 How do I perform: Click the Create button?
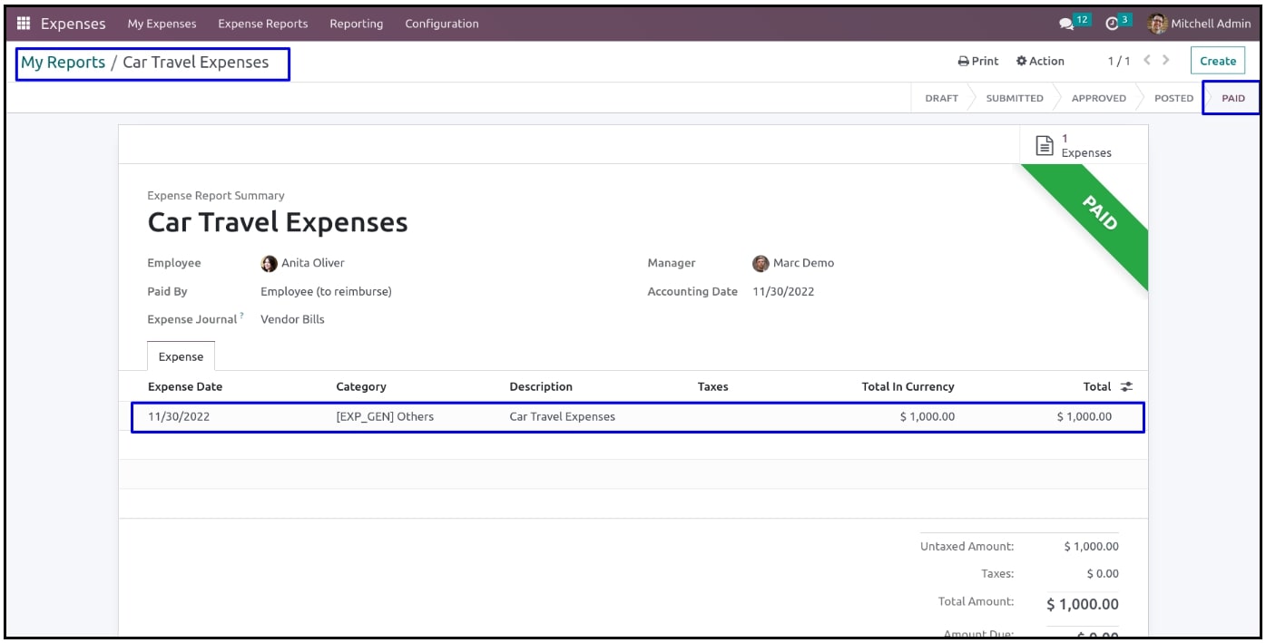pos(1218,61)
